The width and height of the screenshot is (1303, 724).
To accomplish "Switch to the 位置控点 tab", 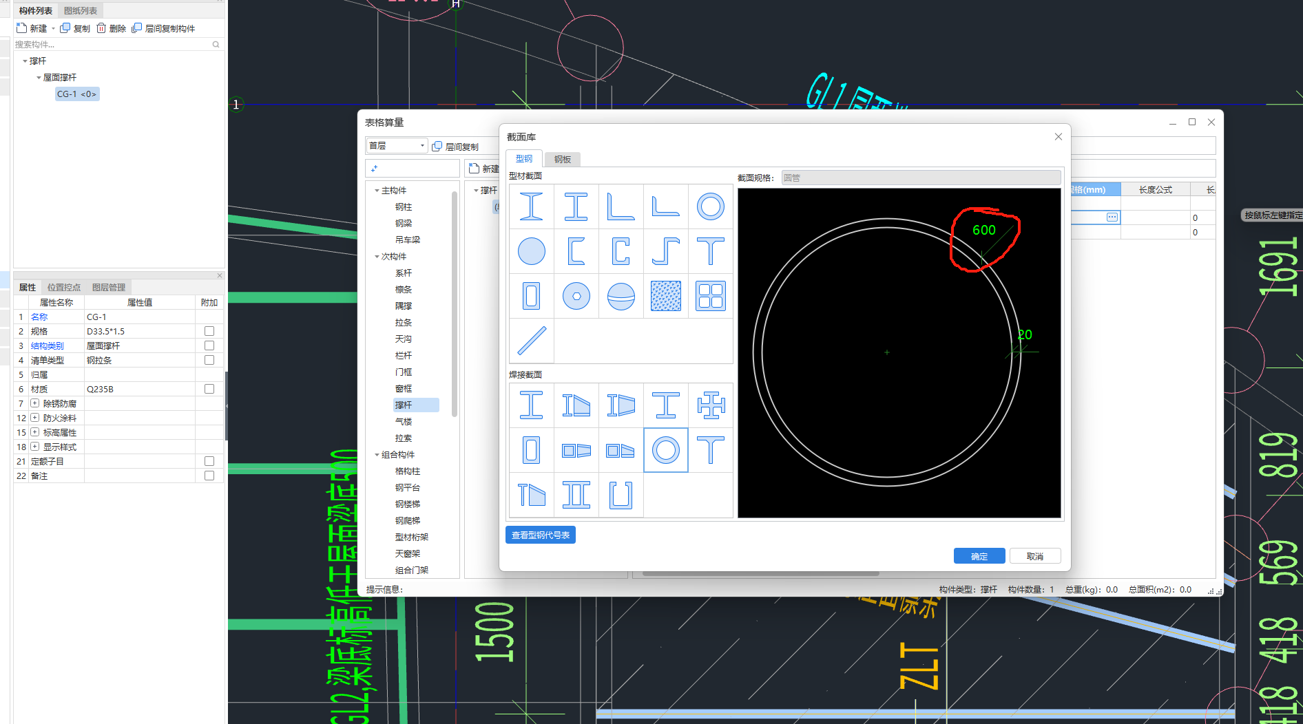I will (64, 288).
